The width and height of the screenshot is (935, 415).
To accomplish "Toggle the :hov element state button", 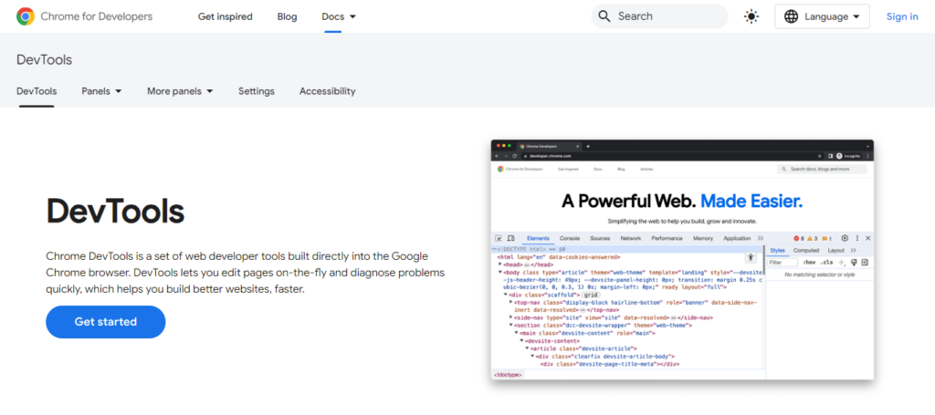I will point(809,263).
